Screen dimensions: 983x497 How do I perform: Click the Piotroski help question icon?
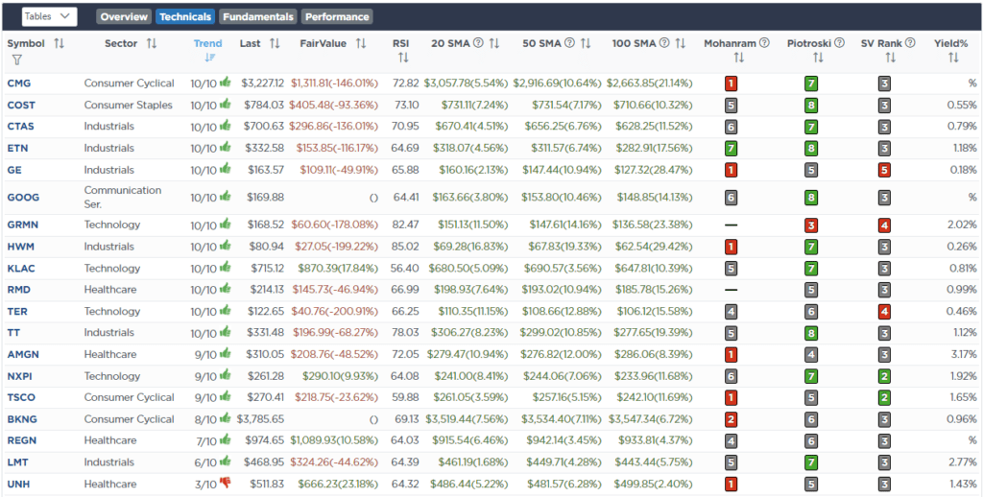(839, 43)
